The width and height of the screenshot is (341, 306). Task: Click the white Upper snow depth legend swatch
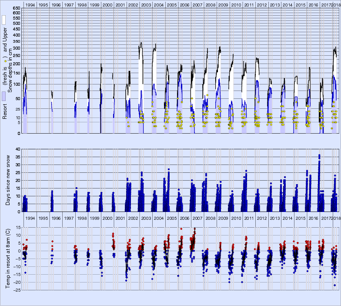[x=3, y=20]
